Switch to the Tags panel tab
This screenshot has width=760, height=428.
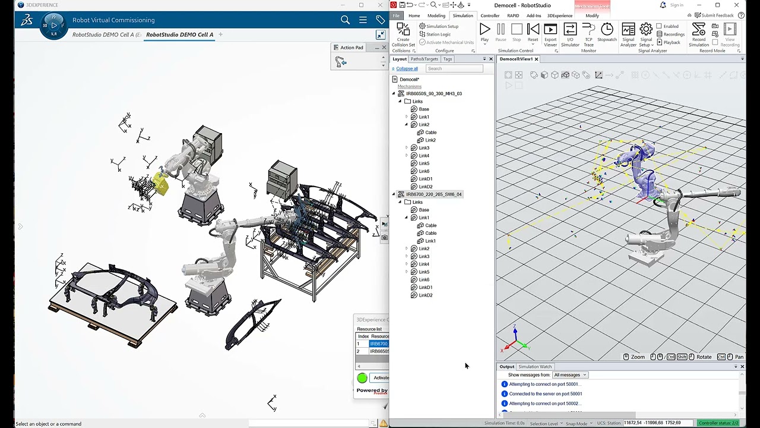[x=447, y=59]
